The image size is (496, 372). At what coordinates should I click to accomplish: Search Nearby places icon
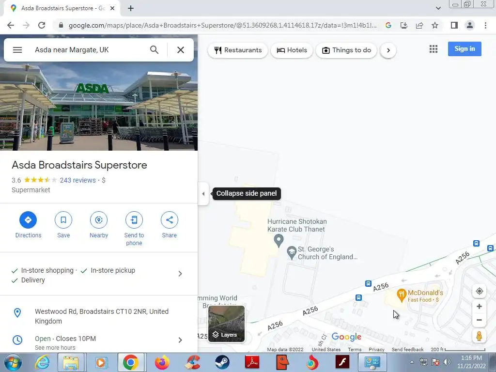99,220
